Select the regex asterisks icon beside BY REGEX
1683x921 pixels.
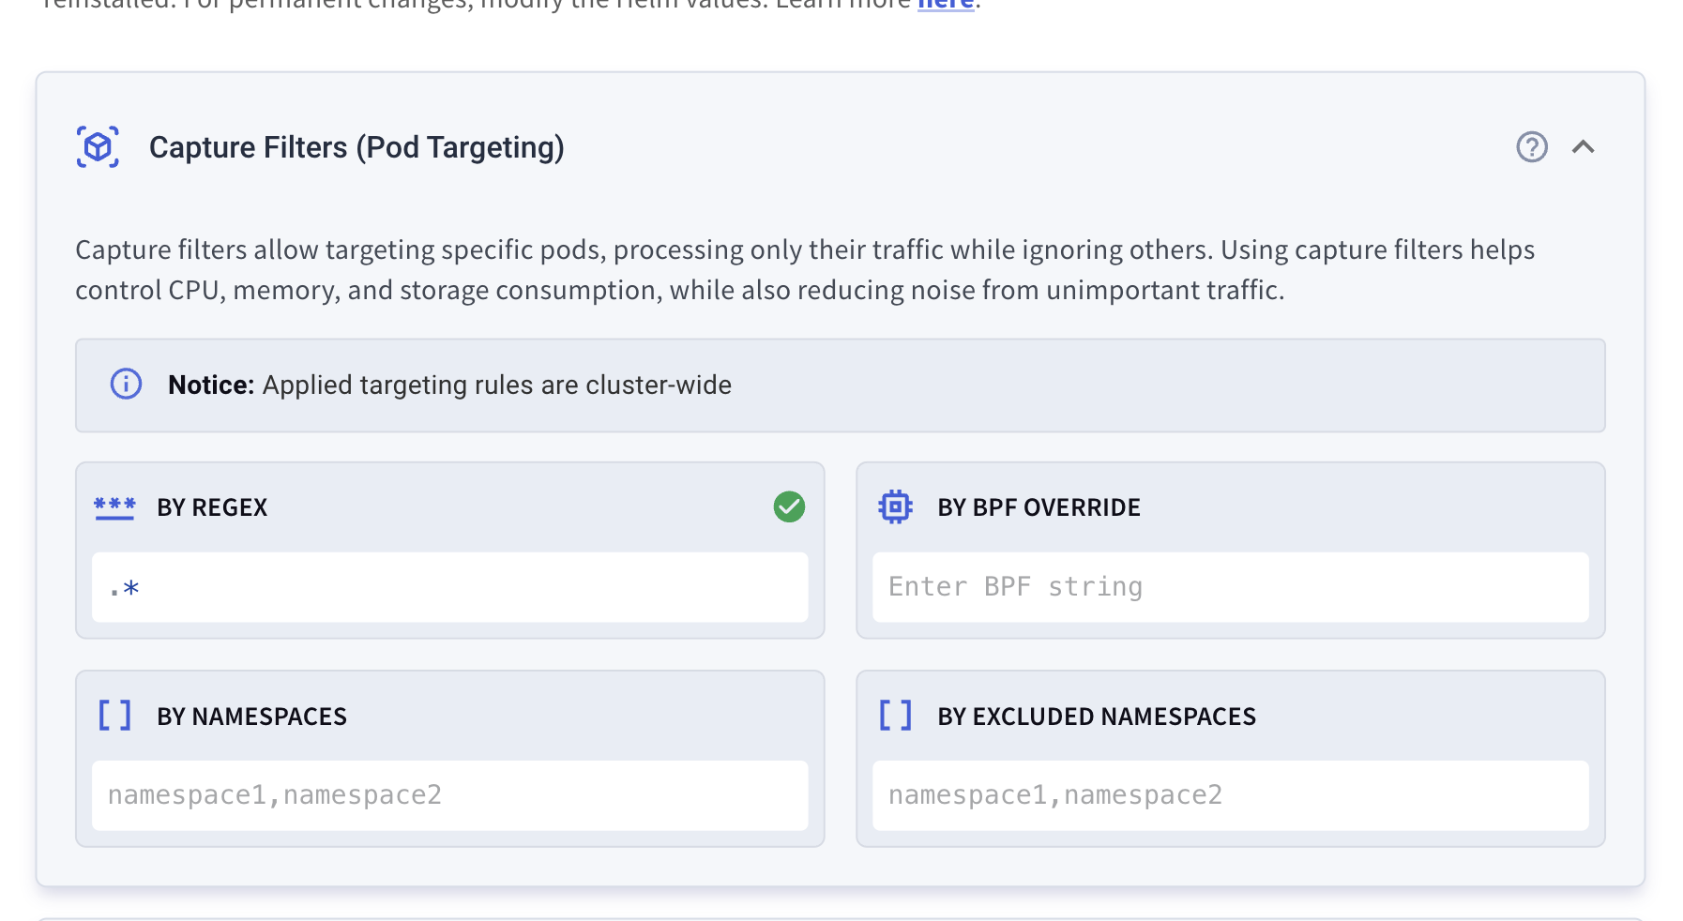(x=114, y=506)
